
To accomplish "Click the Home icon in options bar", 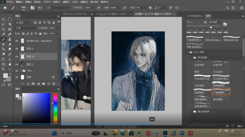I will [x=5, y=8].
